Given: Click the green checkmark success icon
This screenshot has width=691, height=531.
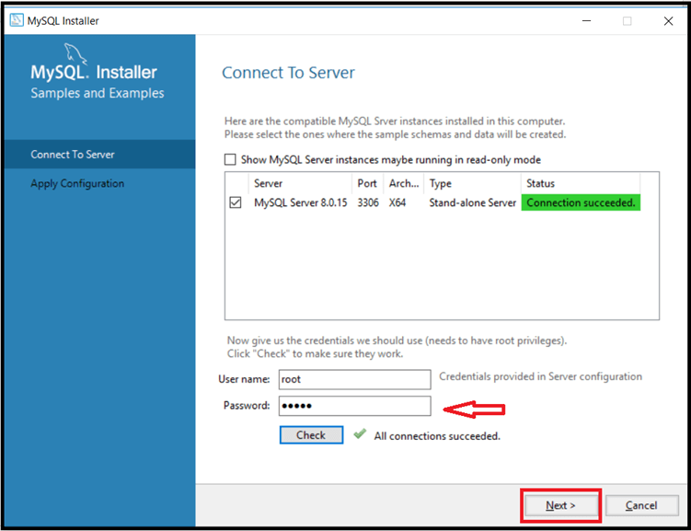Looking at the screenshot, I should pos(360,434).
